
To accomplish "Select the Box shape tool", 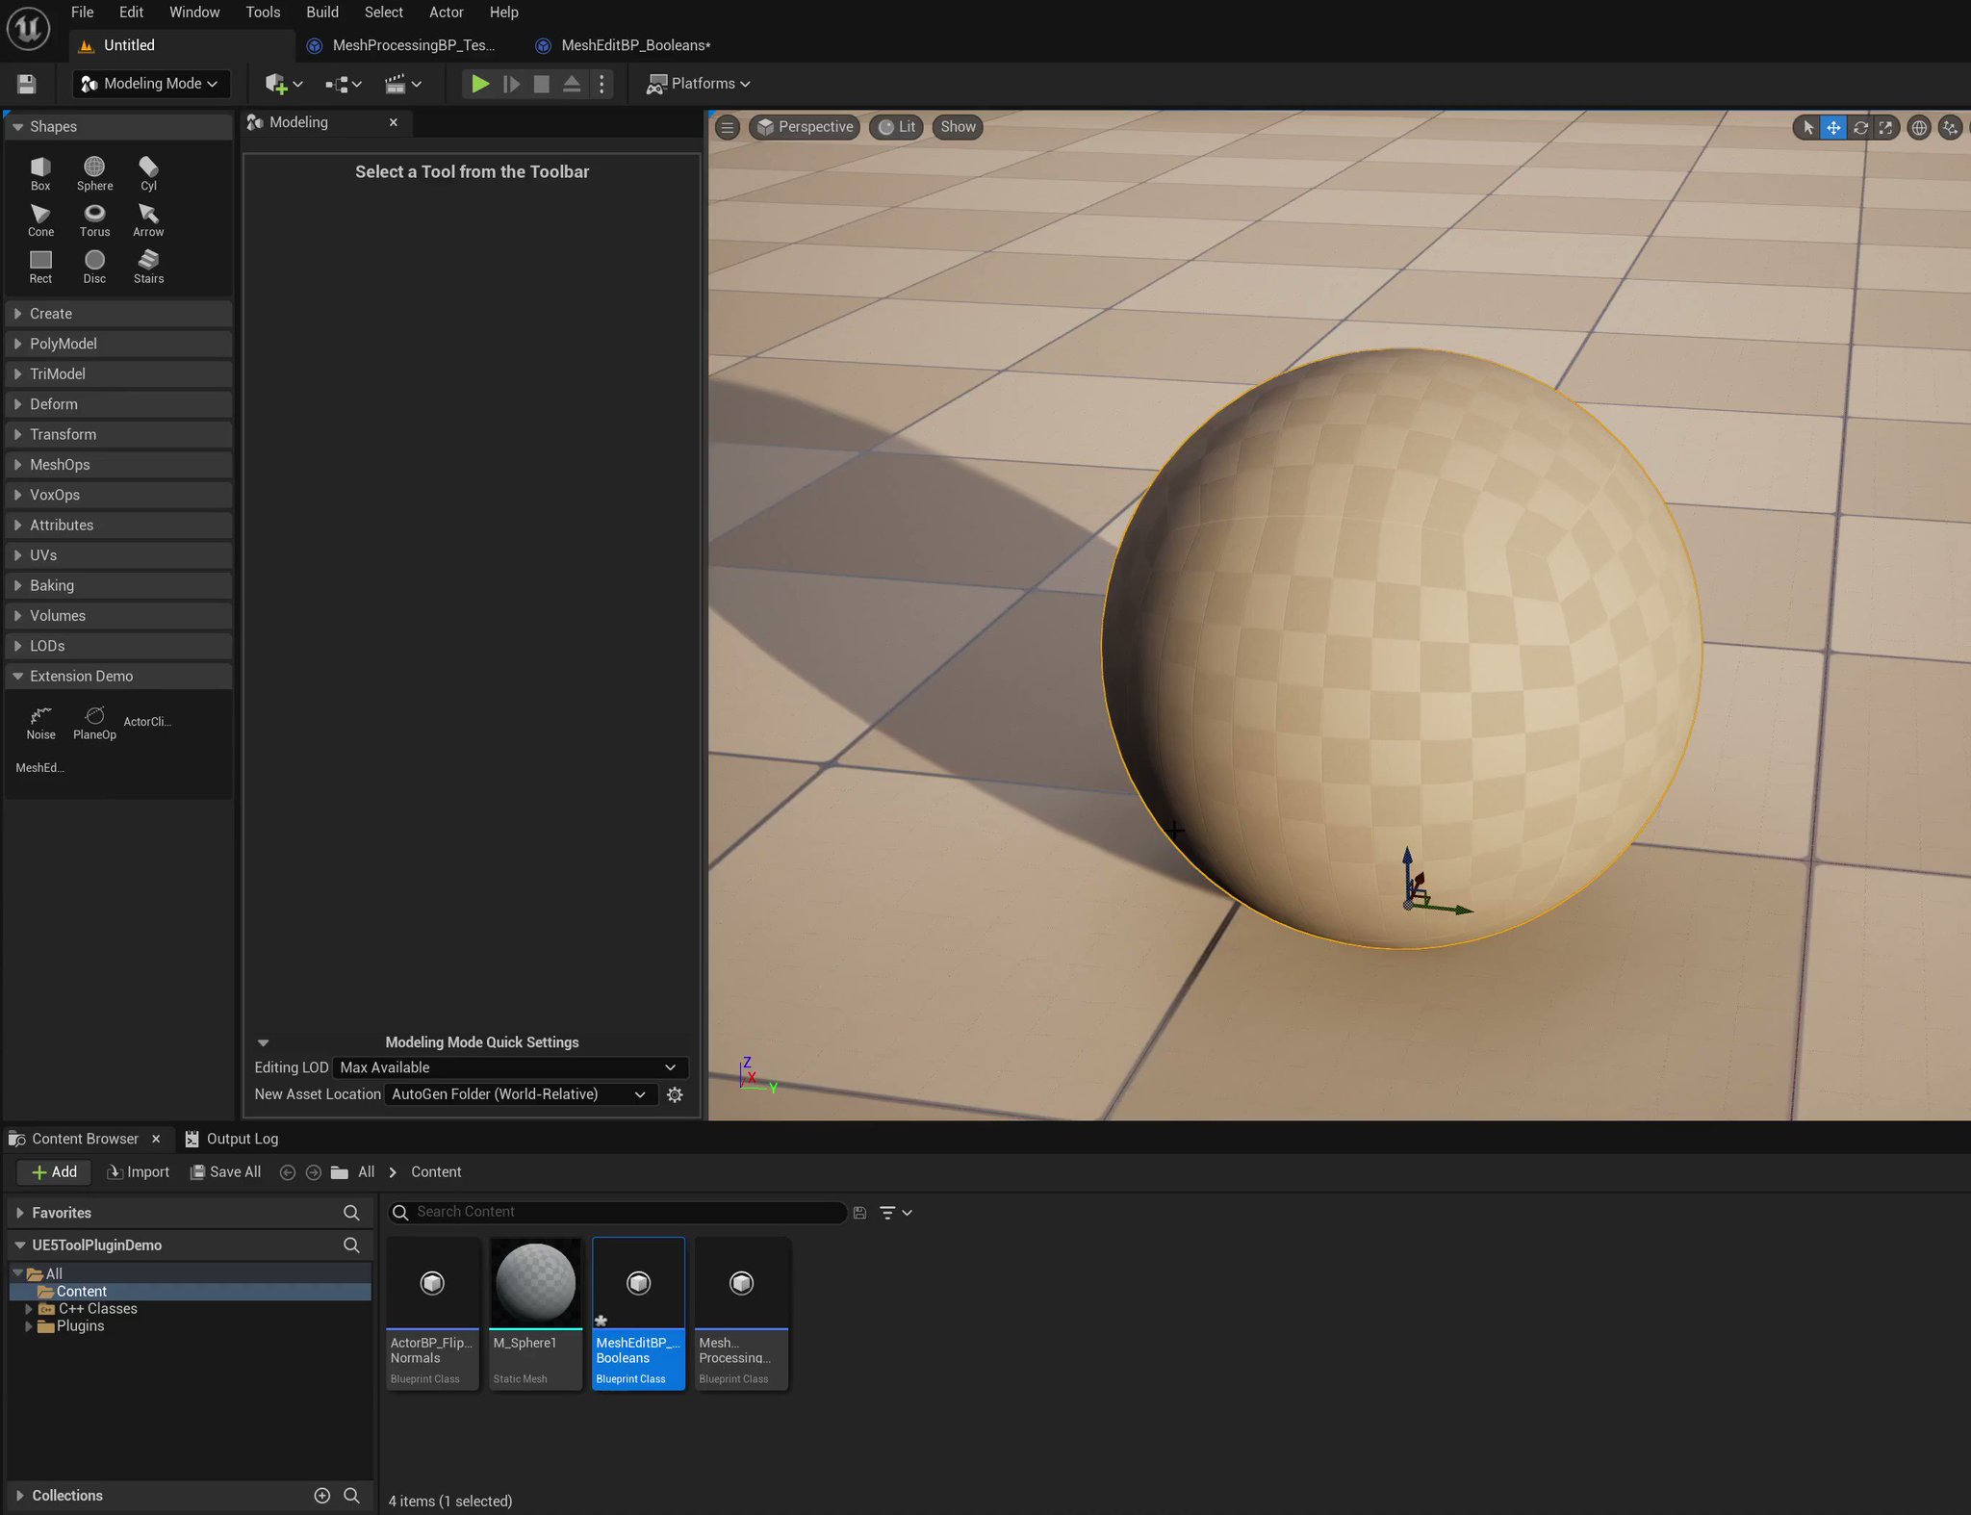I will 39,168.
